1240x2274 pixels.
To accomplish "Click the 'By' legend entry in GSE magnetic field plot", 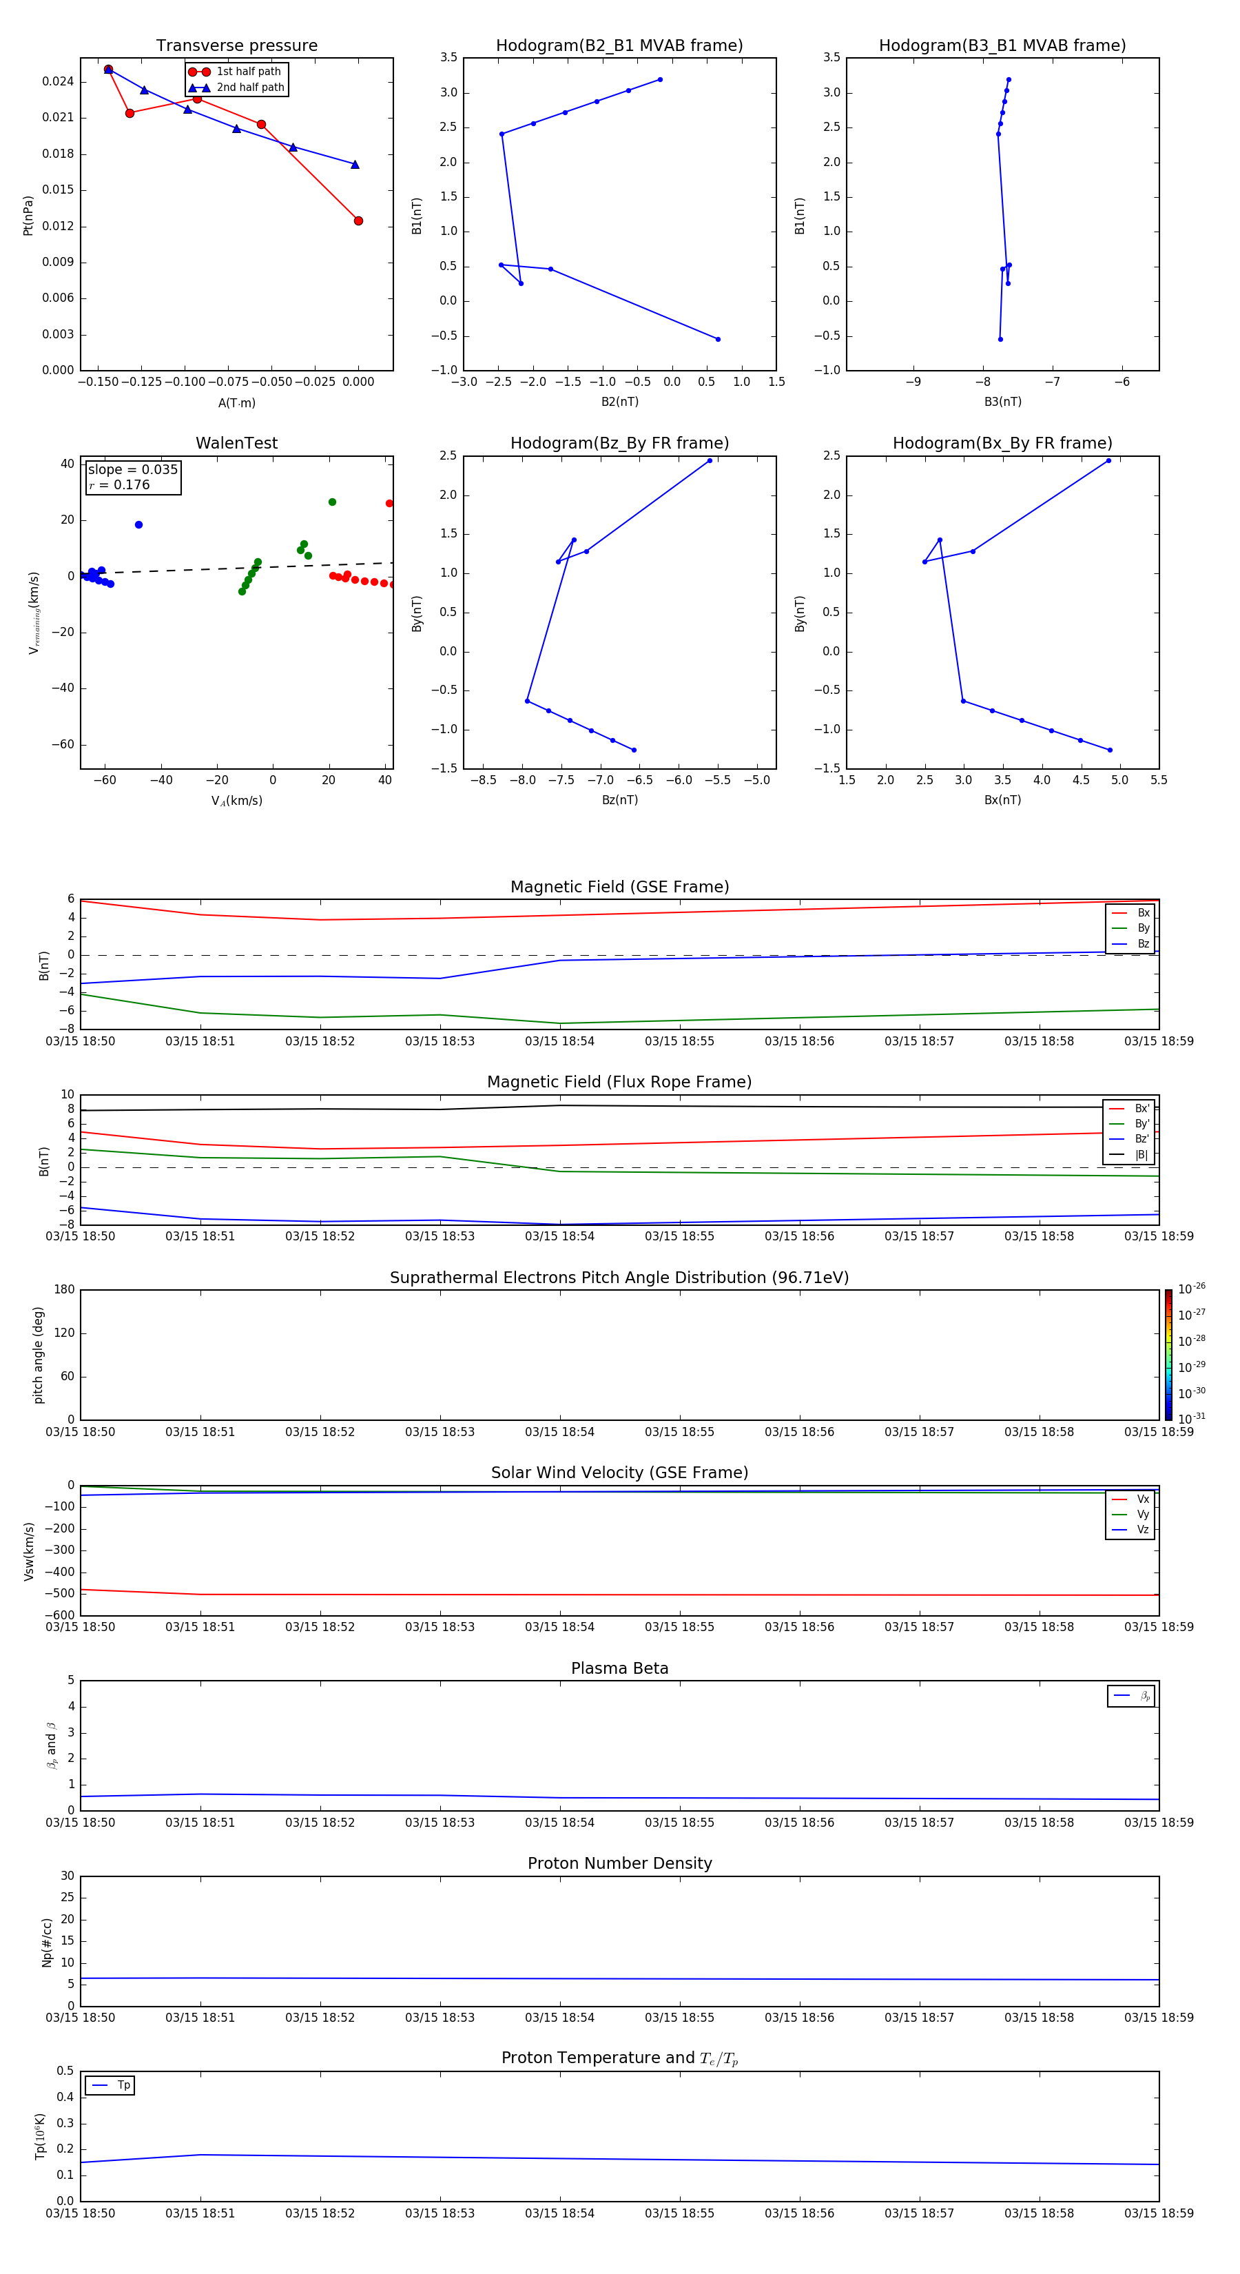I will point(1130,928).
